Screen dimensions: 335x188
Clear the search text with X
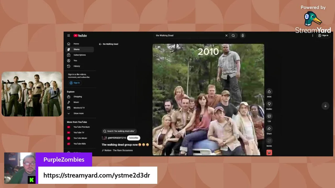(226, 36)
